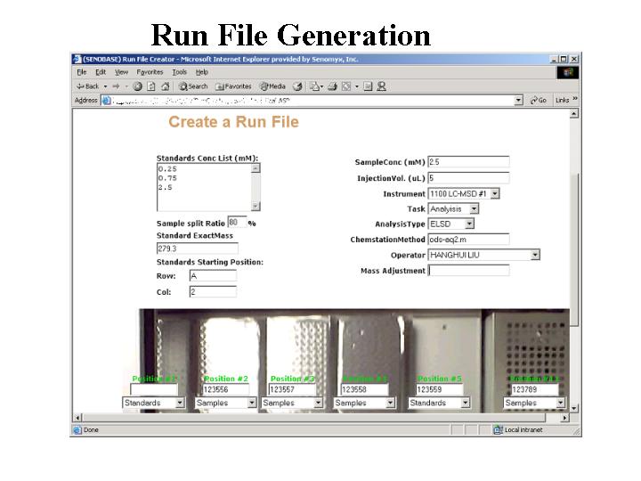
Task: Click the page scrollbar up arrow
Action: 574,113
